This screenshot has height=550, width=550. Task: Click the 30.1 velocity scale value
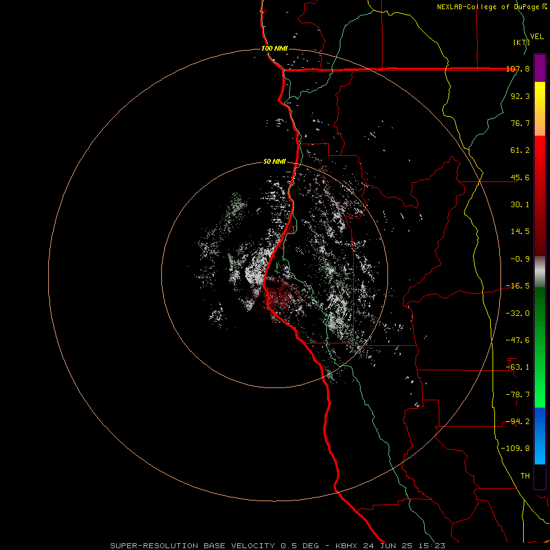tap(520, 205)
